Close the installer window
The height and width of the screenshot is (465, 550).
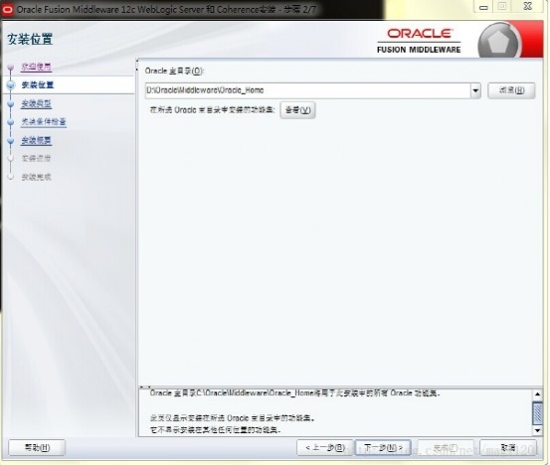pyautogui.click(x=527, y=6)
